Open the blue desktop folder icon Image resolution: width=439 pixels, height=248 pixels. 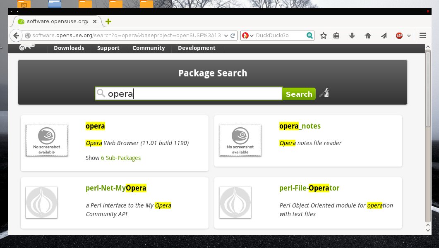point(55,4)
